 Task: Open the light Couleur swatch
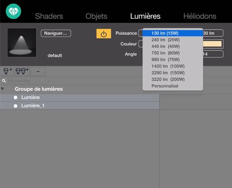click(212, 44)
